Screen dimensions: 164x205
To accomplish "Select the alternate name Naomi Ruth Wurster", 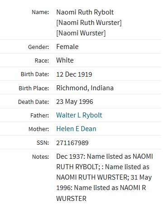I will (x=89, y=23).
